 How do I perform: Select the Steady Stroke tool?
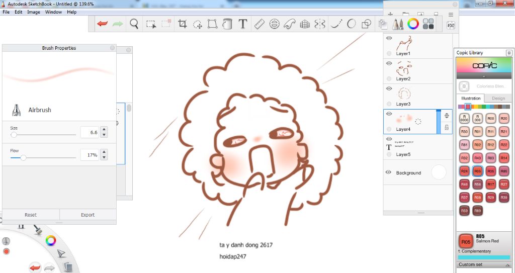336,24
